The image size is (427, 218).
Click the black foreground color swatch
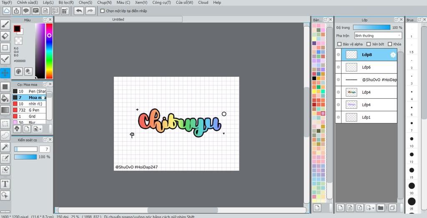[17, 29]
